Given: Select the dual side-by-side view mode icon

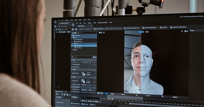Looking at the screenshot, I should 143,32.
